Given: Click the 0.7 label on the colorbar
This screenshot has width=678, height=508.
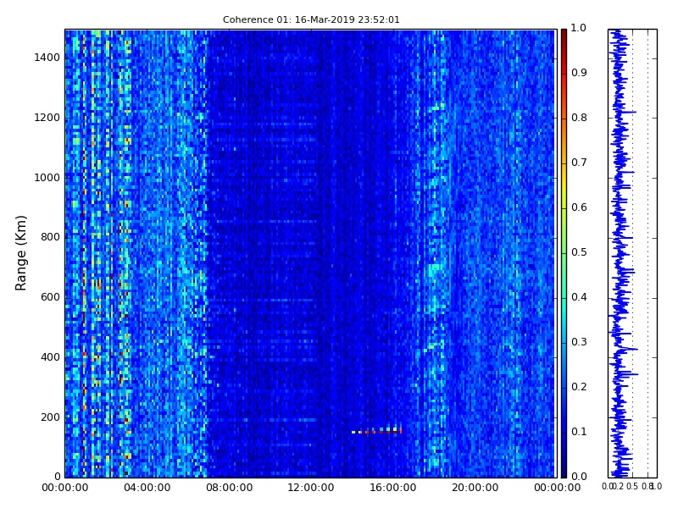Looking at the screenshot, I should tap(579, 163).
